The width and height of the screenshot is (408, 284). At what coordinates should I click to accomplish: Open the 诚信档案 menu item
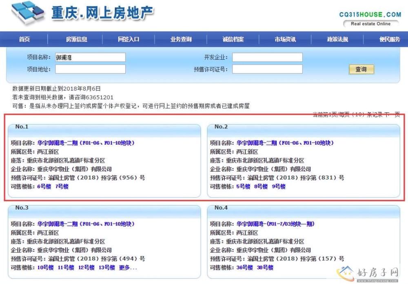click(233, 40)
